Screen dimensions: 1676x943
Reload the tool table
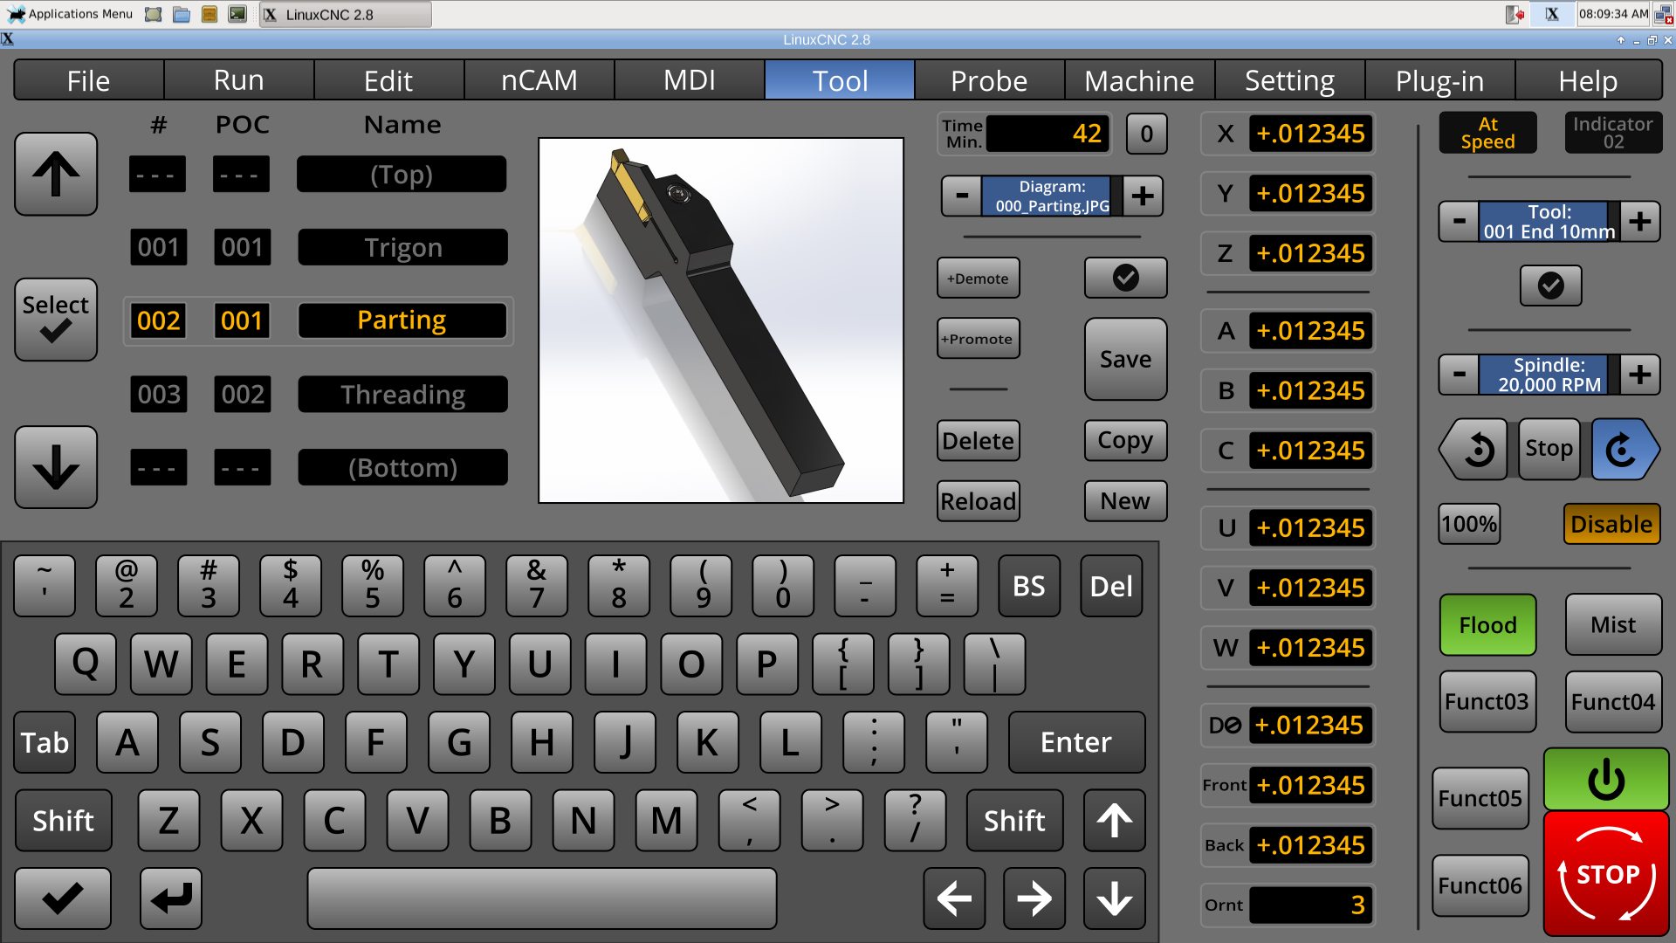coord(979,501)
